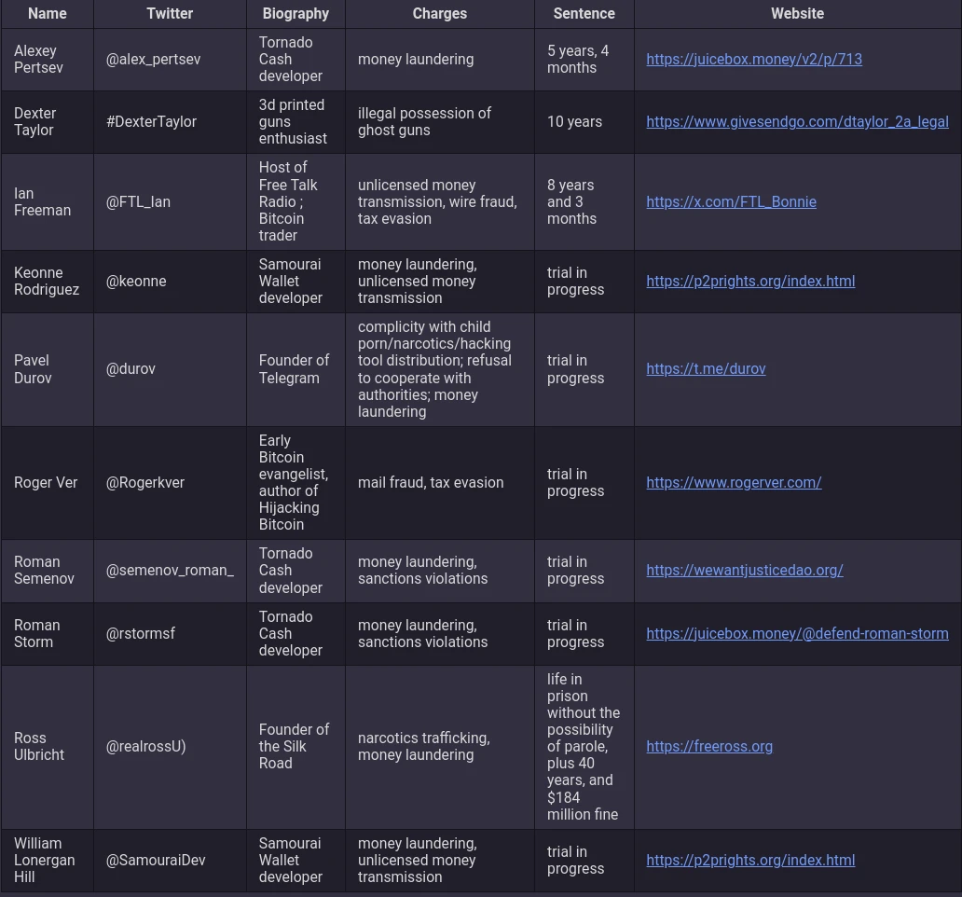Click the @alex_pertsev Twitter handle cell
The image size is (962, 897).
pyautogui.click(x=153, y=60)
